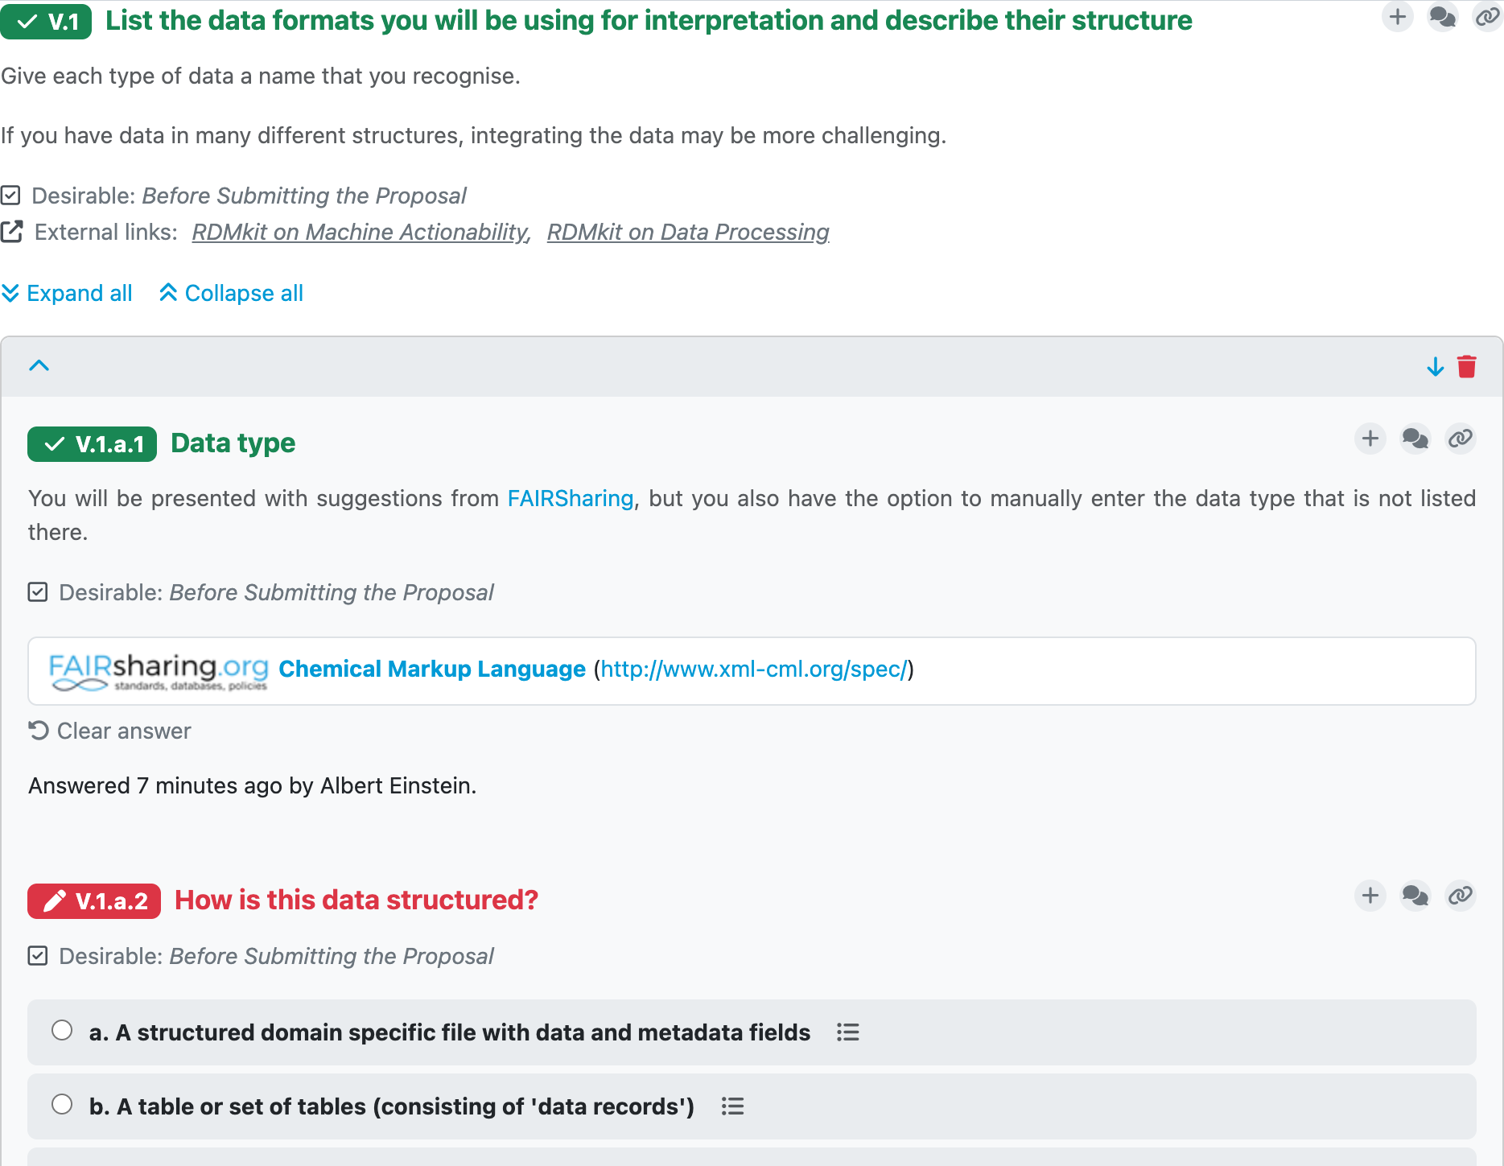Select option a structured domain specific file
This screenshot has width=1504, height=1166.
tap(62, 1031)
